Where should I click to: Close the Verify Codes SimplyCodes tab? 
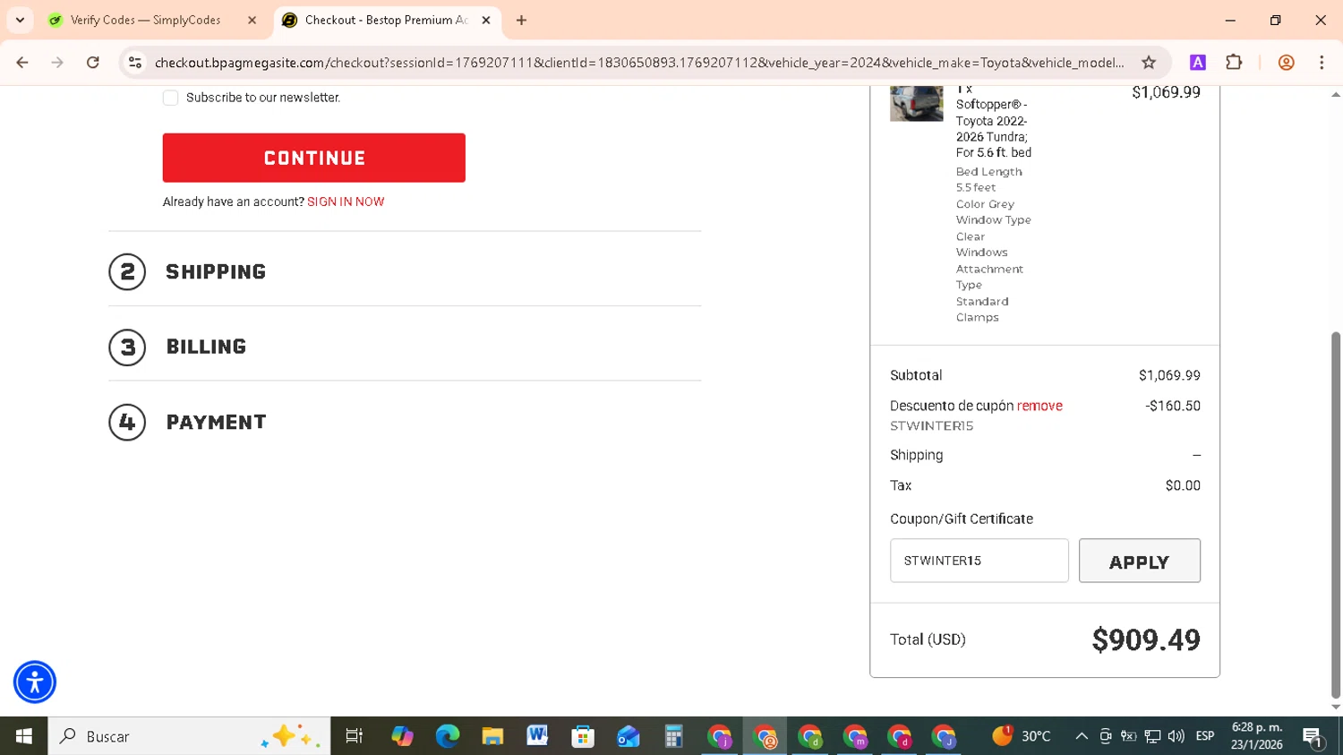click(x=252, y=20)
